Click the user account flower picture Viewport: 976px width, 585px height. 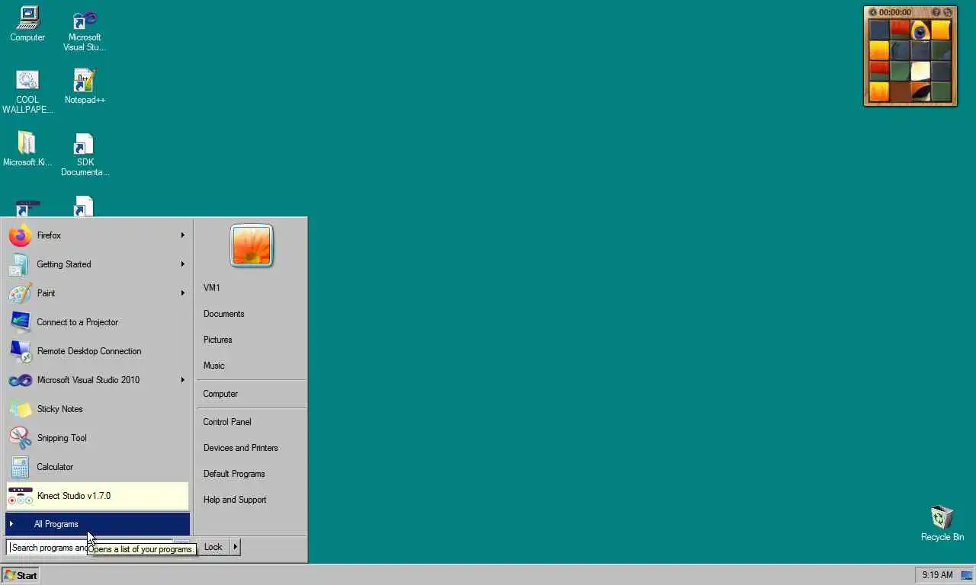252,245
